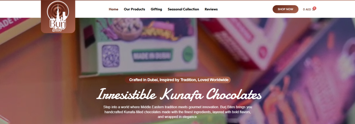This screenshot has width=355, height=124.
Task: Go to the Home menu item
Action: pos(113,9)
